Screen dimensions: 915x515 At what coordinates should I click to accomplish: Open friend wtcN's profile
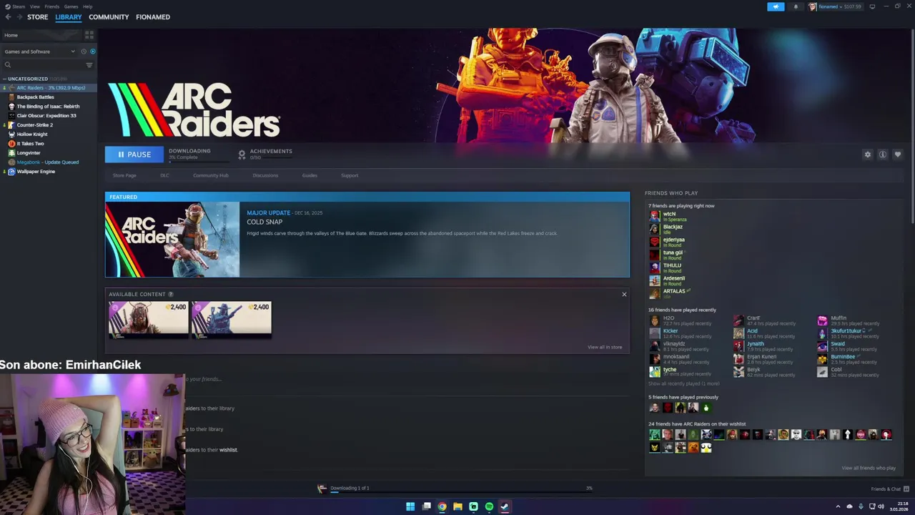669,214
